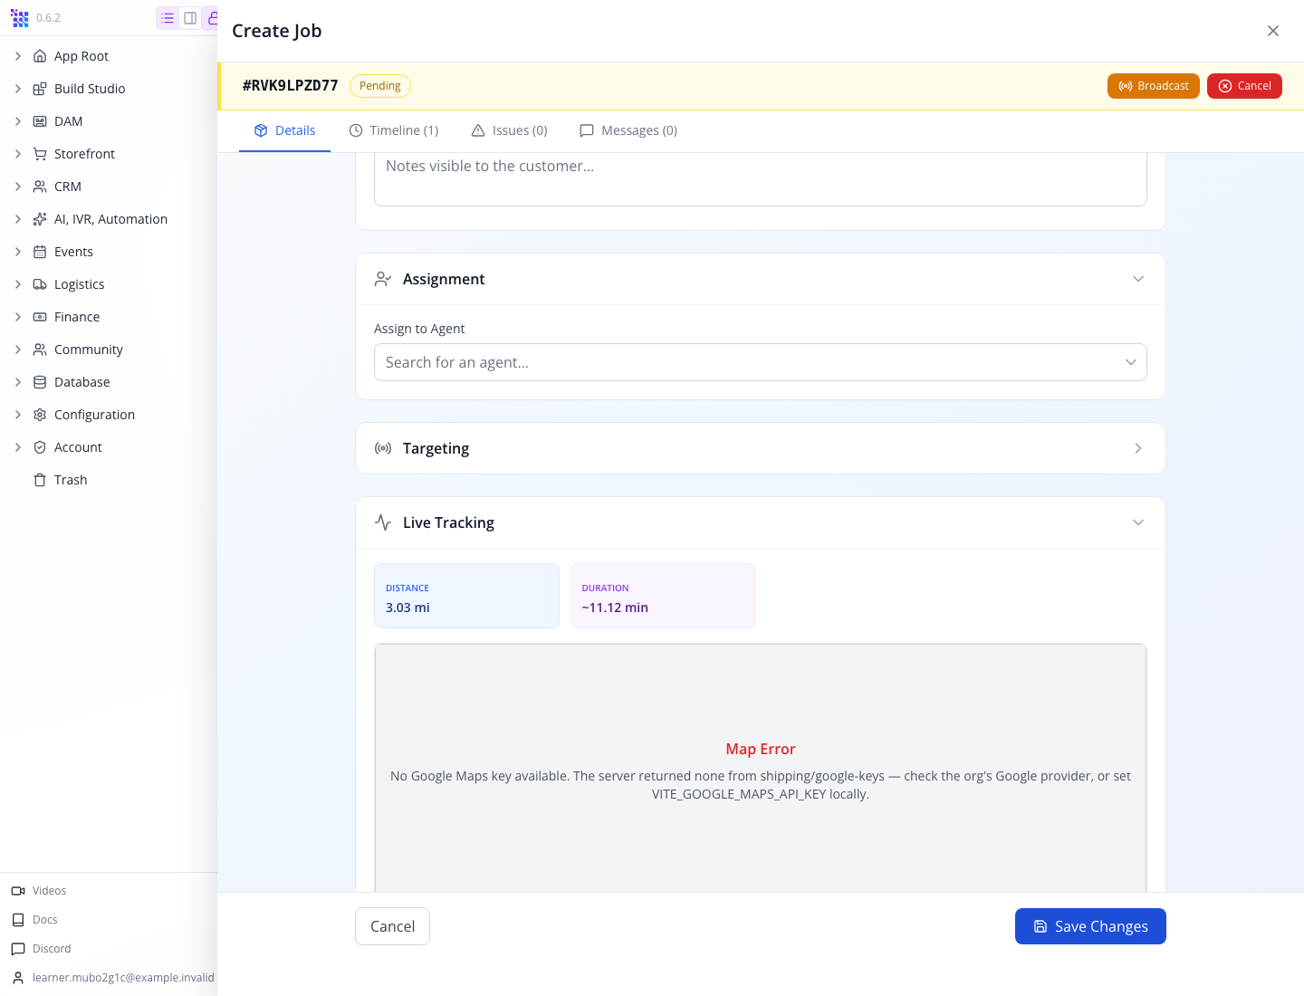Click the app logo next to version 0.6.2
The image size is (1304, 996).
(20, 18)
